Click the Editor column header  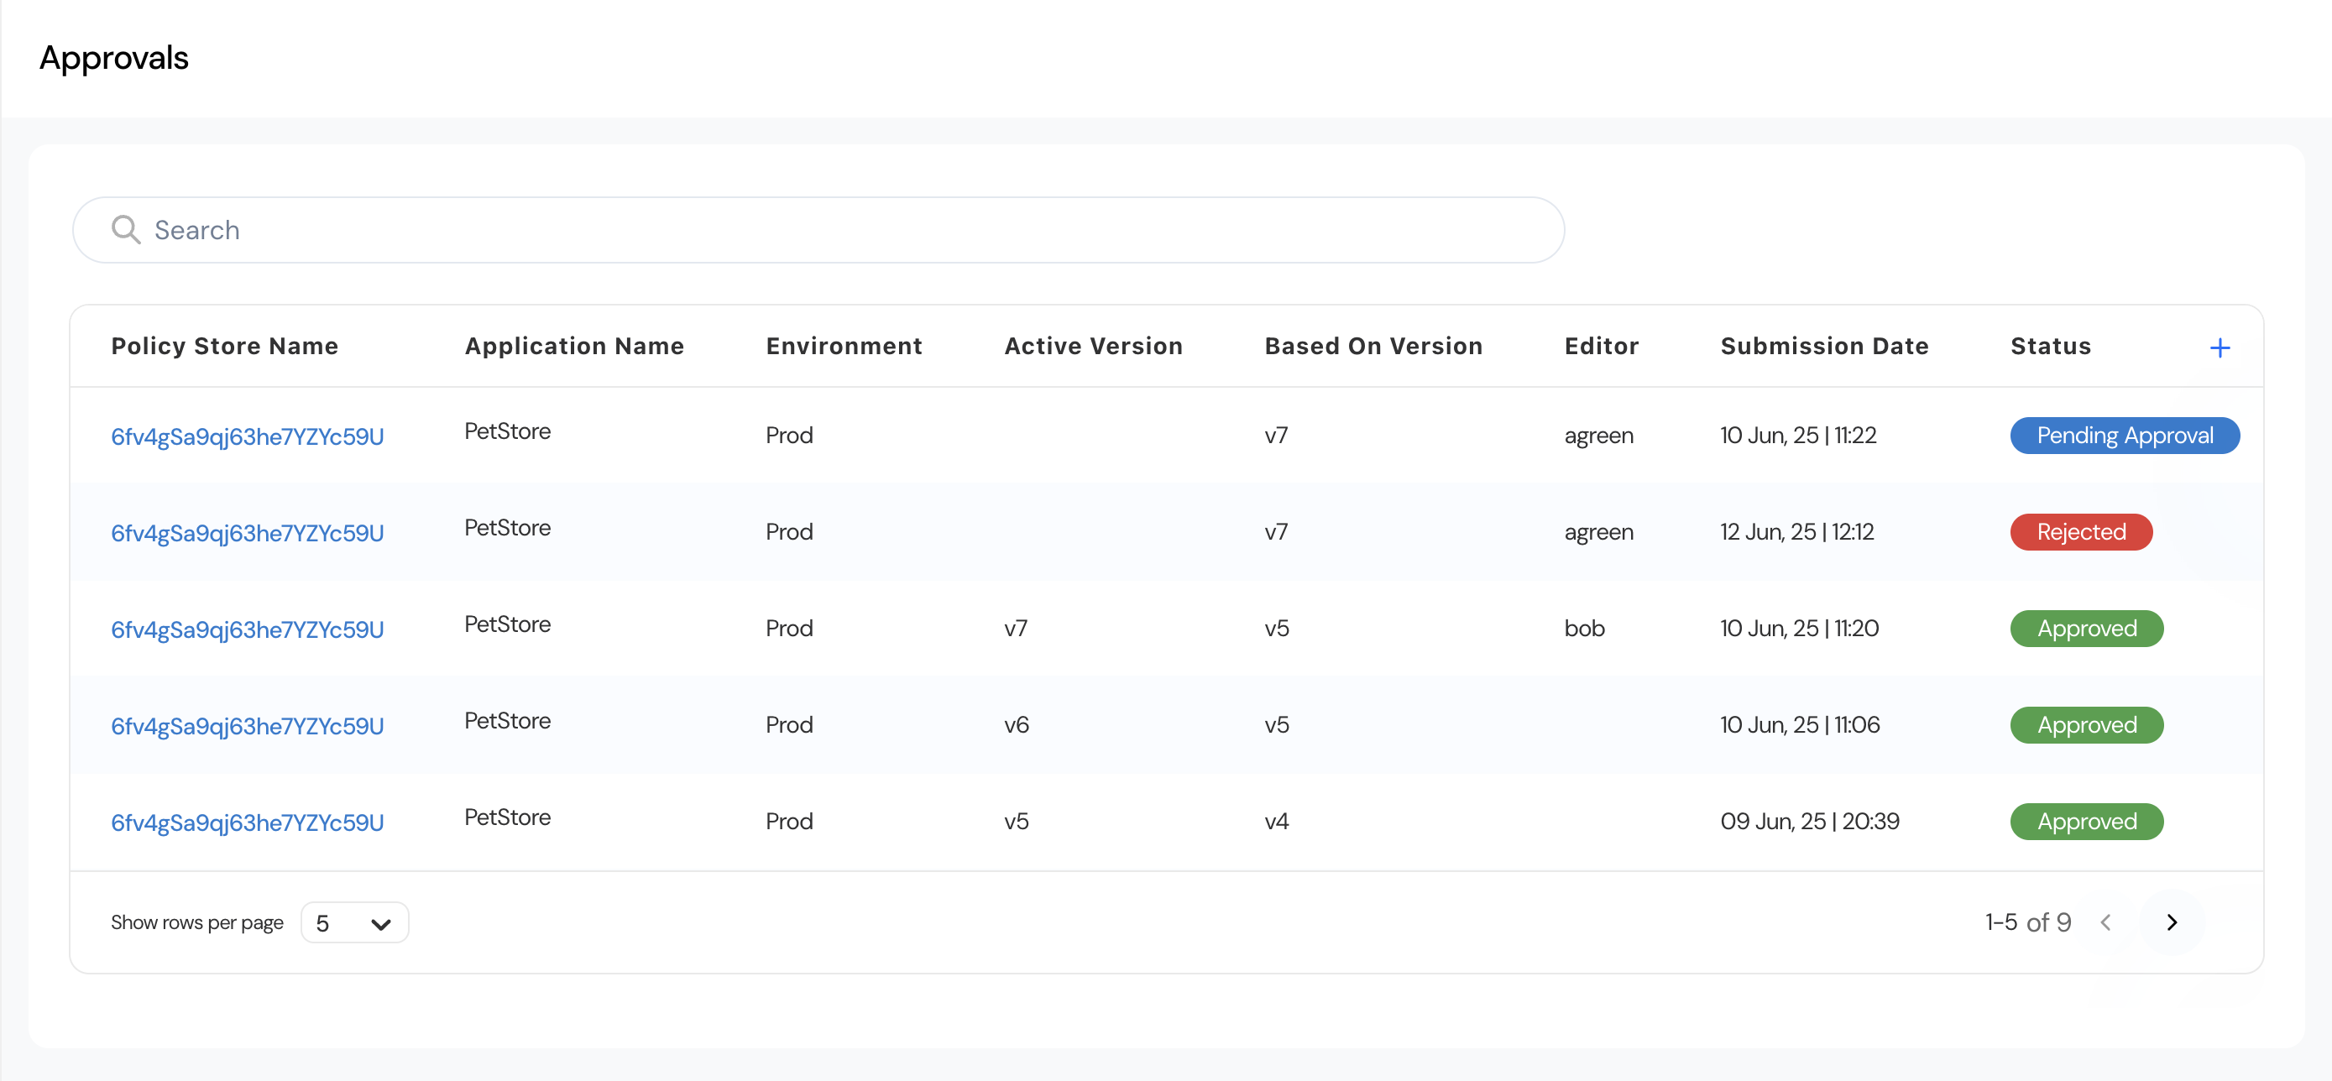tap(1601, 346)
